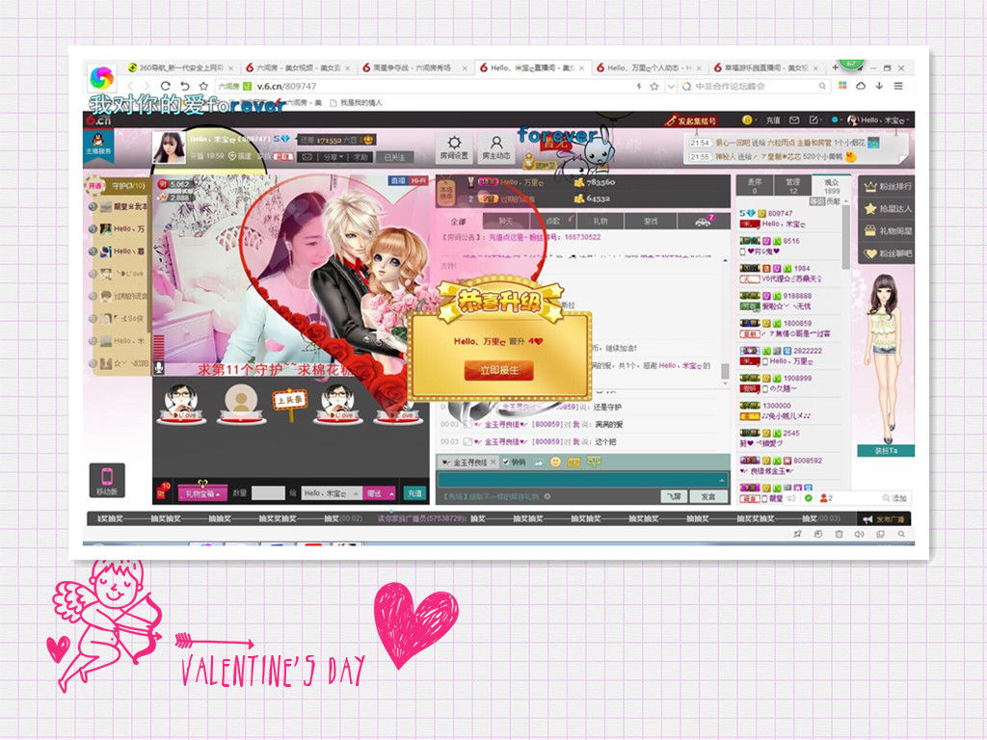The image size is (987, 740).
Task: Click the cloud icon in browser toolbar
Action: 861,86
